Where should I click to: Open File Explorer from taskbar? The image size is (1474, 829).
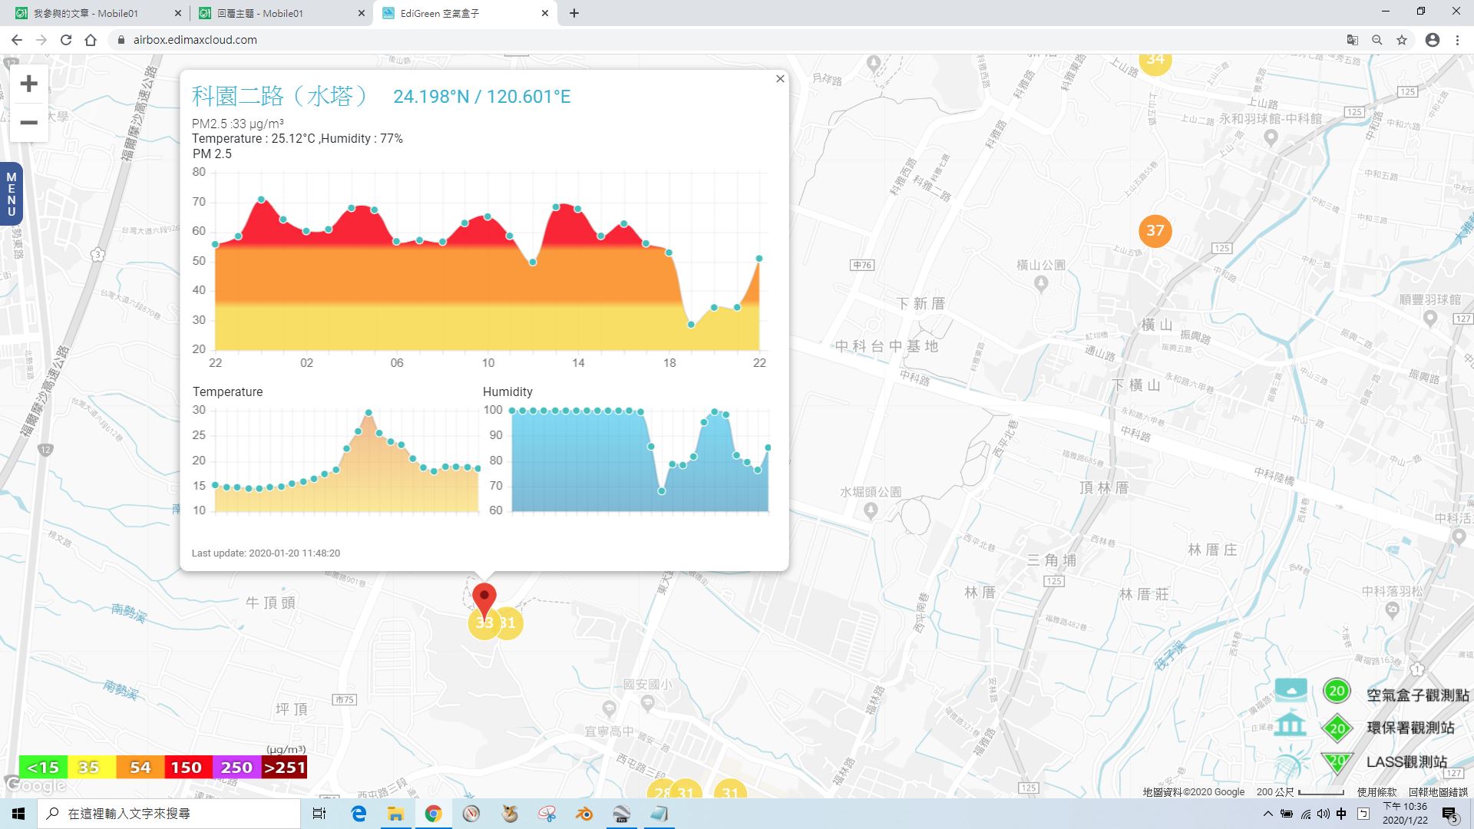(395, 814)
